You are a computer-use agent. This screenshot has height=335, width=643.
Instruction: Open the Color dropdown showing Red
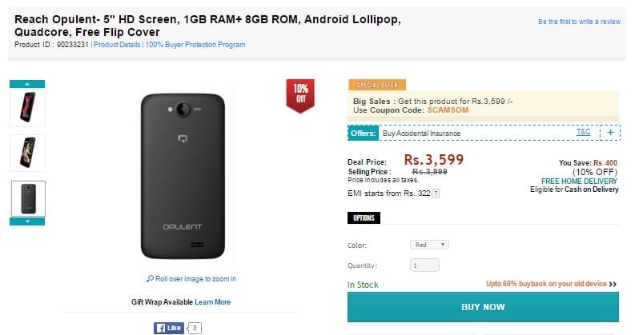(x=429, y=245)
